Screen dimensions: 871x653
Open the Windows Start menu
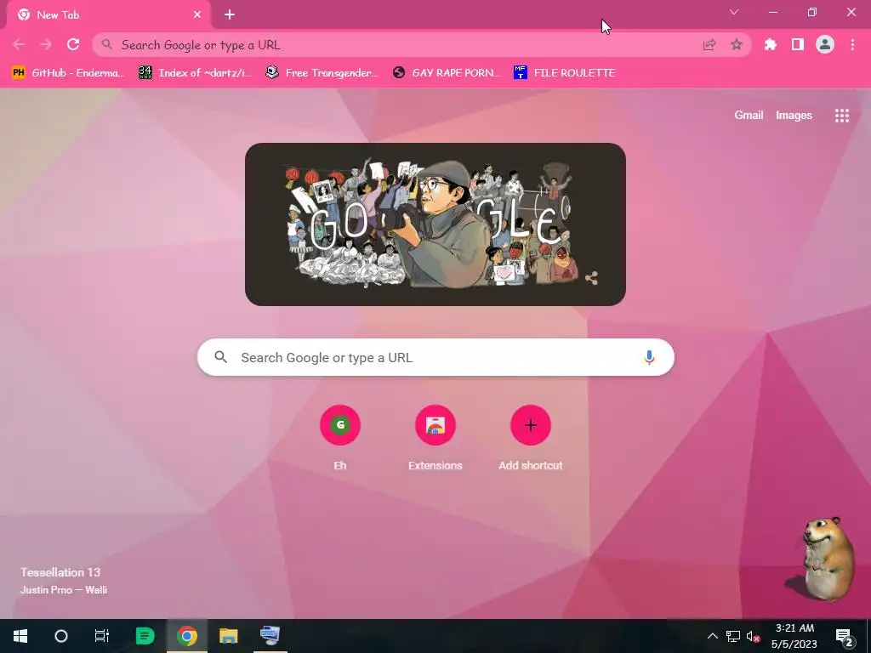click(20, 636)
